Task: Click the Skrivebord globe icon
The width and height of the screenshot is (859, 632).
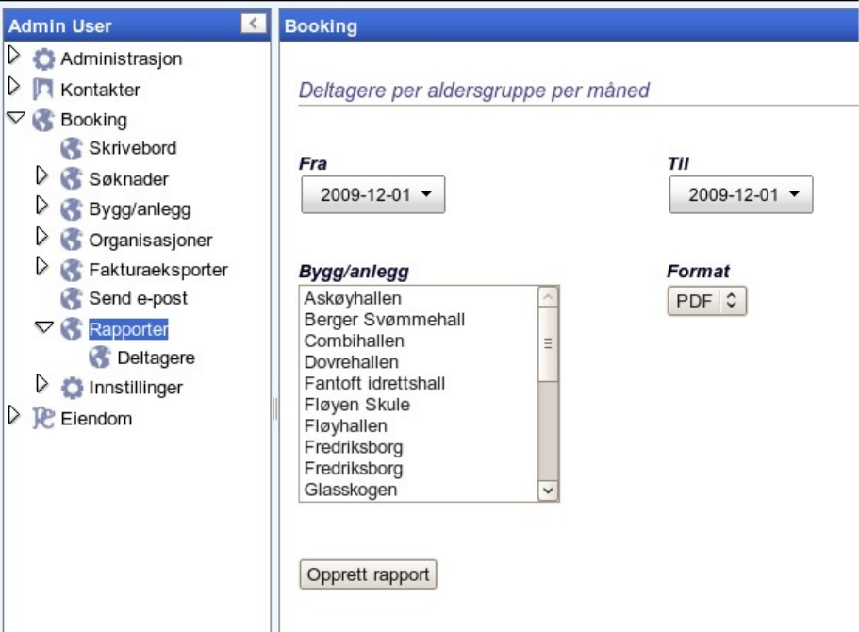Action: click(71, 148)
